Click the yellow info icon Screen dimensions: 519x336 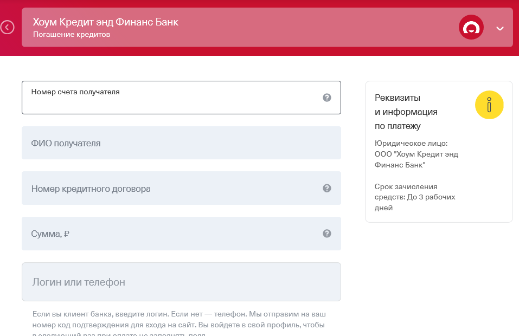[x=489, y=105]
